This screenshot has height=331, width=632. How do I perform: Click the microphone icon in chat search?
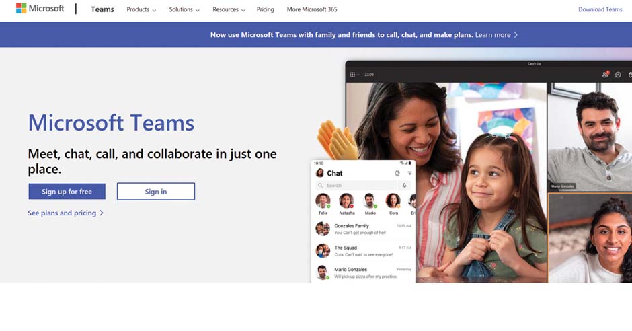click(404, 186)
